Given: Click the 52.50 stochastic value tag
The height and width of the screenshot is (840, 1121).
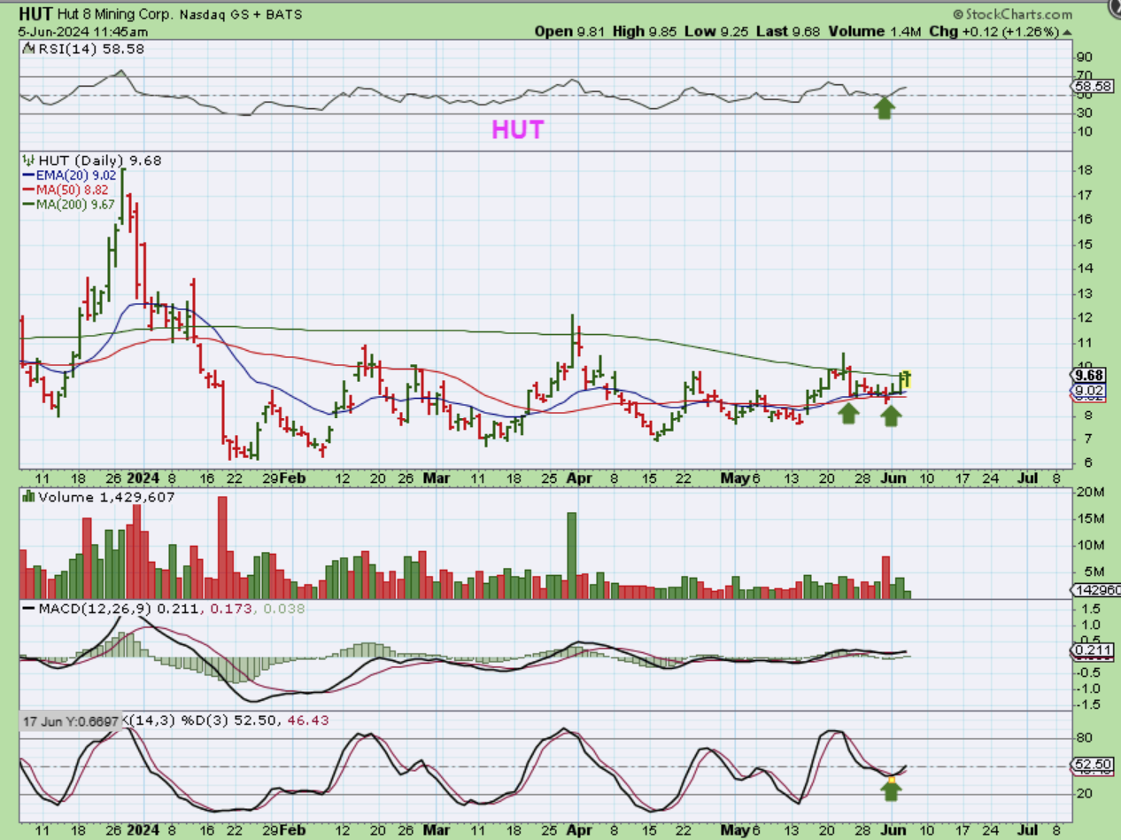Looking at the screenshot, I should coord(1092,763).
